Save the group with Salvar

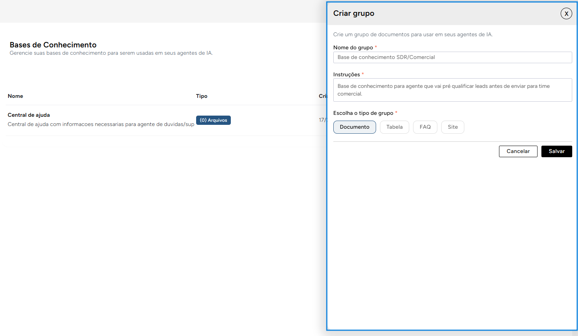556,151
